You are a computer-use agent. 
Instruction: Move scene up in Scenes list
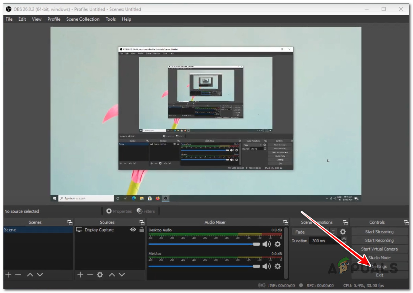point(30,275)
